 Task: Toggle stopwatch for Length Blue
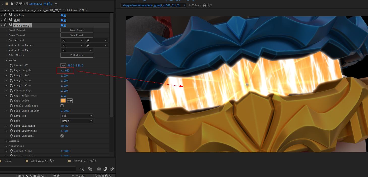pos(11,86)
